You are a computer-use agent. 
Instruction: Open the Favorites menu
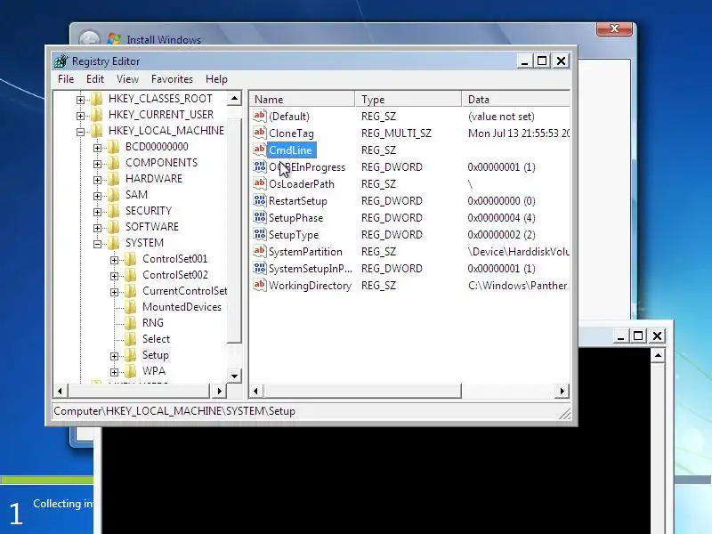pyautogui.click(x=172, y=79)
